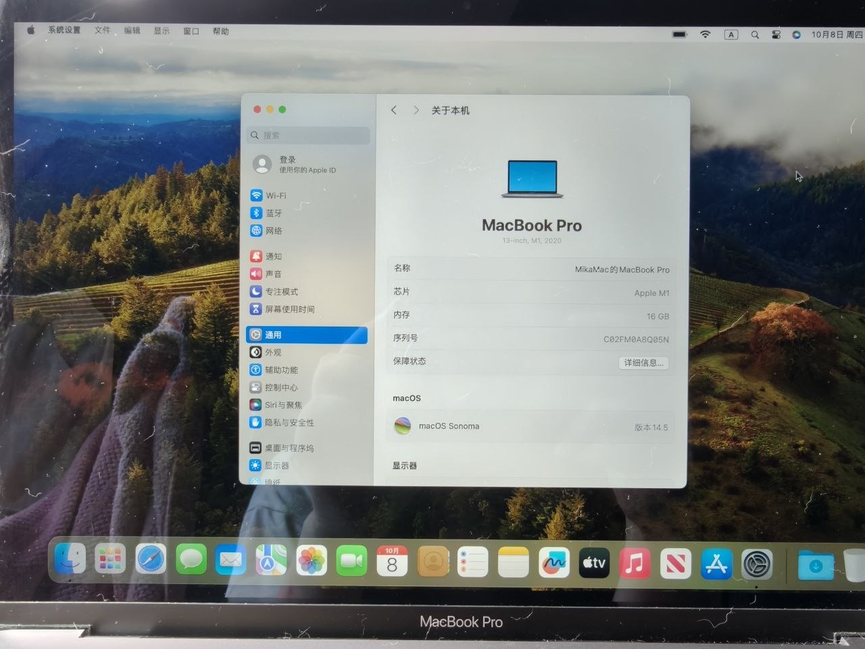Go forward with the right chevron
The image size is (865, 649).
[416, 110]
